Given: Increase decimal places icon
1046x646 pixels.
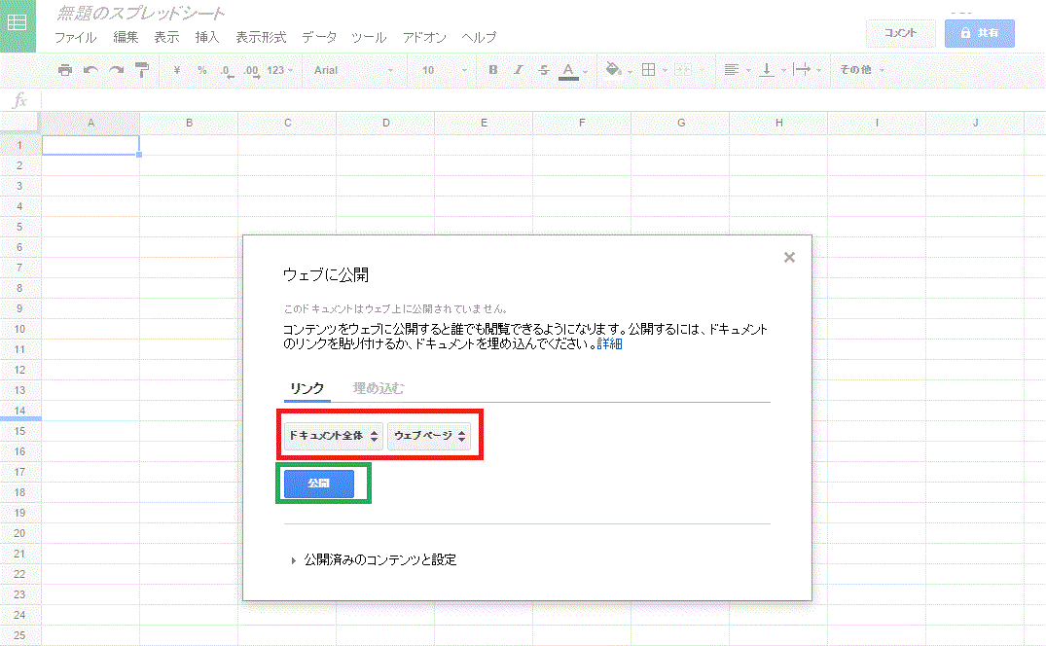Looking at the screenshot, I should coord(251,71).
